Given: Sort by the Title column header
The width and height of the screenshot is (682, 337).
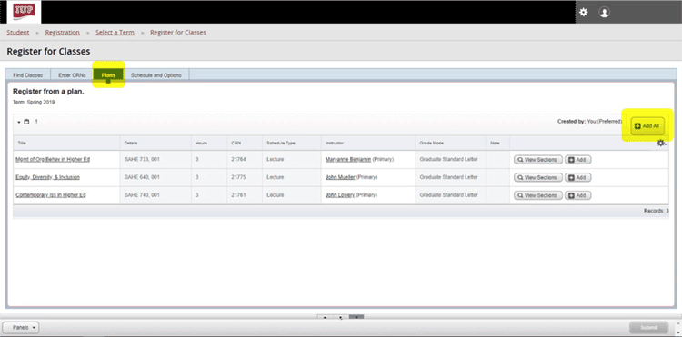Looking at the screenshot, I should click(x=66, y=143).
